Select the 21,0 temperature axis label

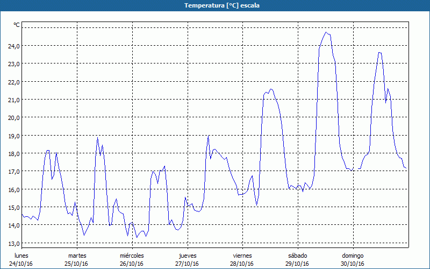point(13,100)
